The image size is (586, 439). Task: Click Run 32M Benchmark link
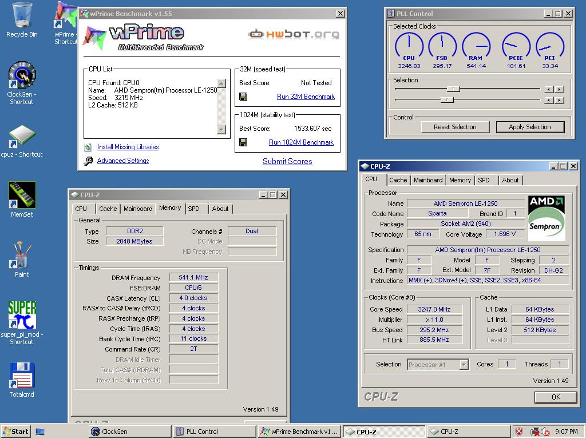306,97
